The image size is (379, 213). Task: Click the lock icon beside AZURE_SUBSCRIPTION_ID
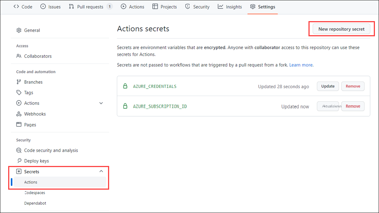point(125,106)
